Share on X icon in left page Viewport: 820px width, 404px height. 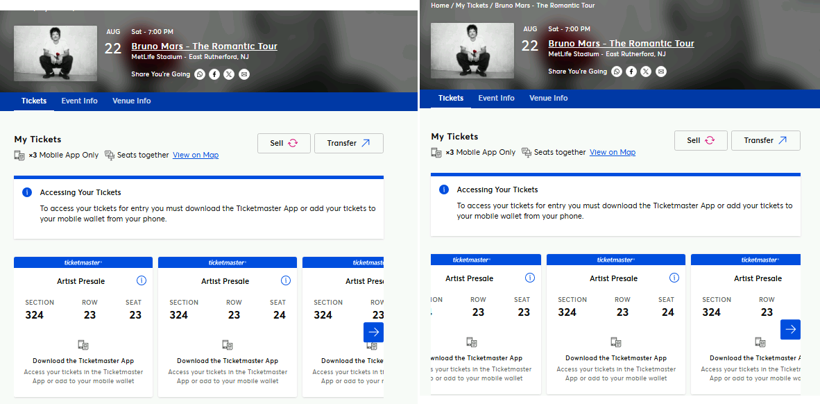coord(229,74)
